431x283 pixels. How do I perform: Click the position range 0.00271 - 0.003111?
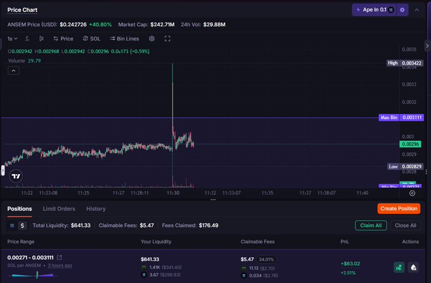click(30, 258)
